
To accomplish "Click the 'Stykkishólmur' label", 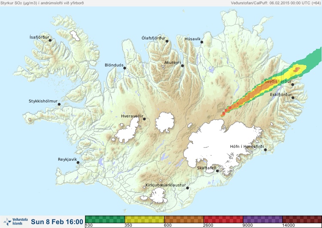I will pyautogui.click(x=43, y=101).
